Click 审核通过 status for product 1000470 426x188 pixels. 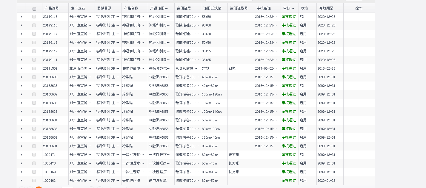[x=289, y=163]
